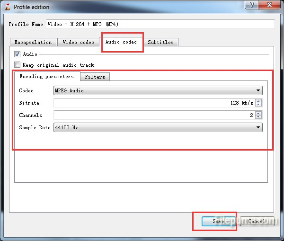Decrease Bitrate with the down arrow
The image size is (284, 241).
click(x=258, y=105)
